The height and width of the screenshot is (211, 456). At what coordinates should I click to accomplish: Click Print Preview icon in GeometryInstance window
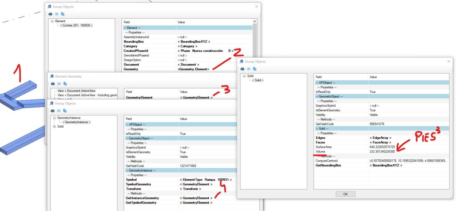pyautogui.click(x=60, y=111)
